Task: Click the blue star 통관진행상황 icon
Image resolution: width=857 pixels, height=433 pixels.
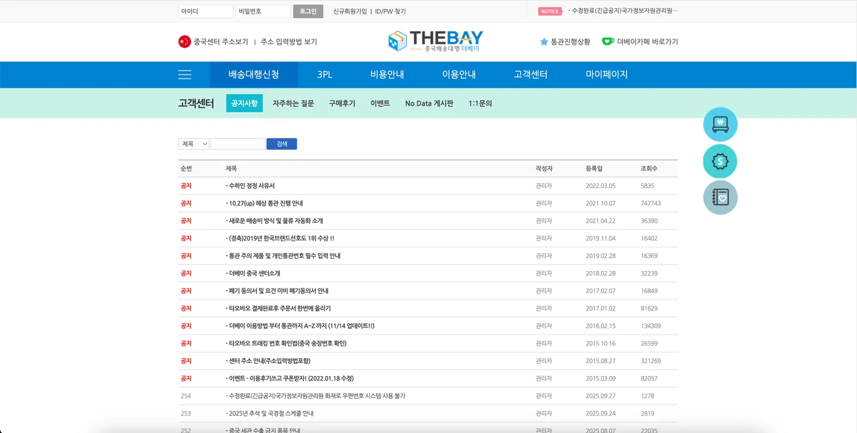Action: click(x=544, y=41)
